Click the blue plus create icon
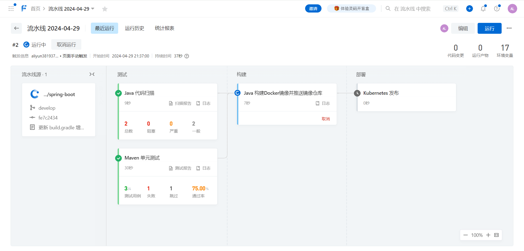This screenshot has width=524, height=251. (x=469, y=9)
